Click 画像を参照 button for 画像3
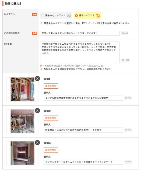This screenshot has height=172, width=141. tap(51, 150)
